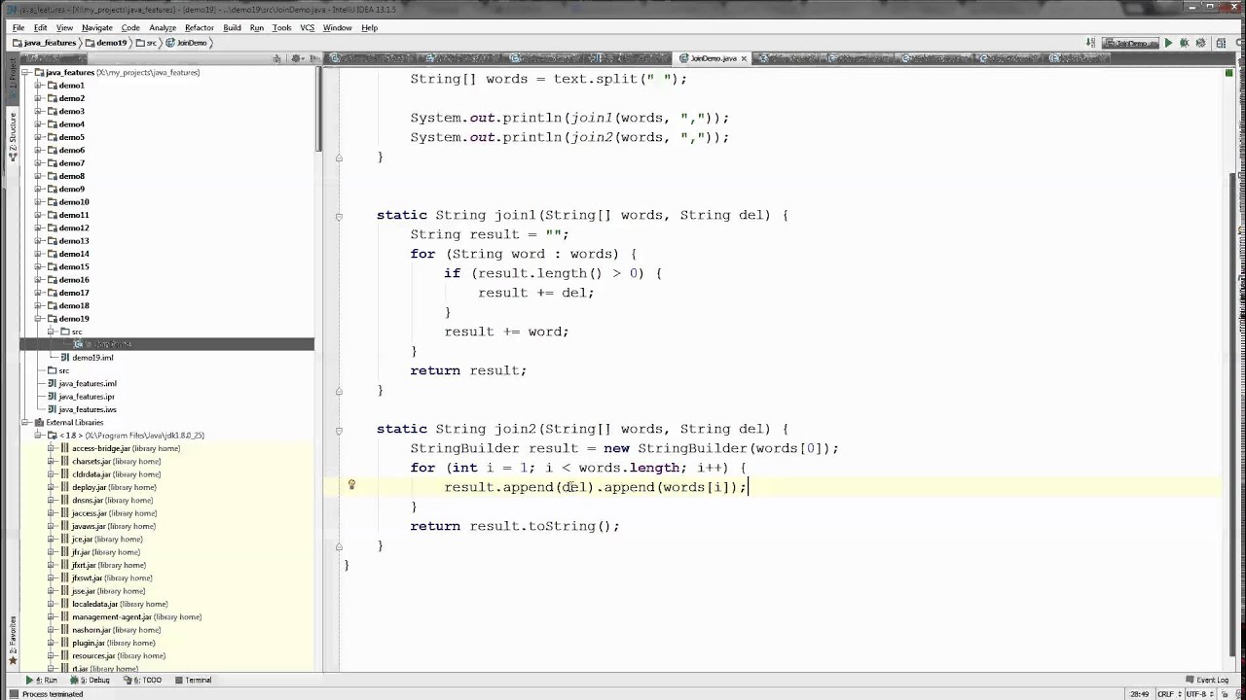1246x700 pixels.
Task: Collapse the java_features project root node
Action: 26,72
